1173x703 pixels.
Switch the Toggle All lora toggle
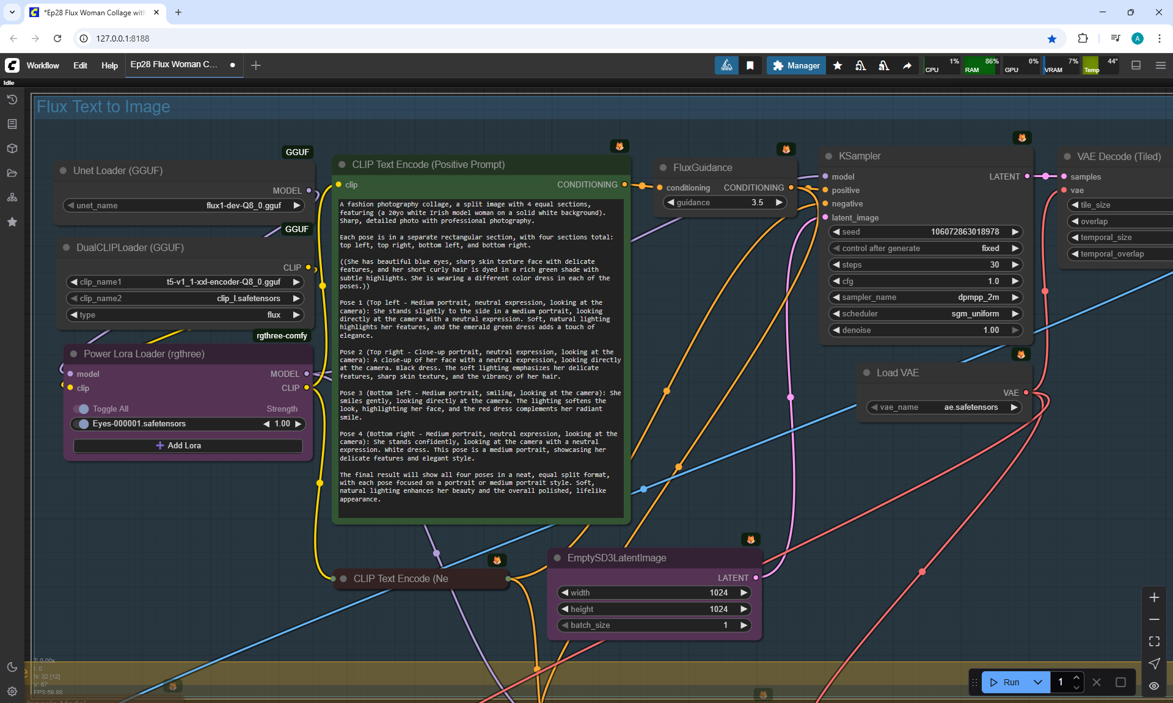(81, 409)
